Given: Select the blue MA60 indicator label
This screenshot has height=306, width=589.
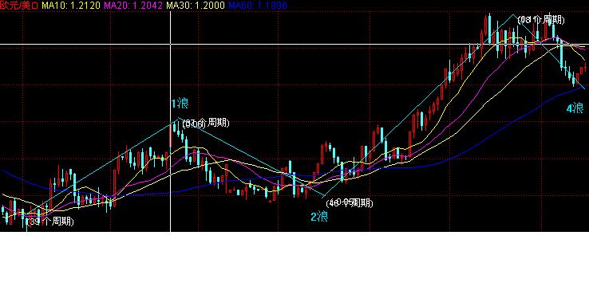Looking at the screenshot, I should [258, 6].
